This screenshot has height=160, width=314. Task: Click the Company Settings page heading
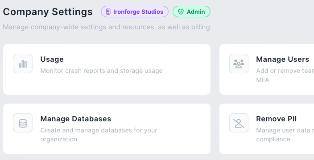tap(48, 12)
